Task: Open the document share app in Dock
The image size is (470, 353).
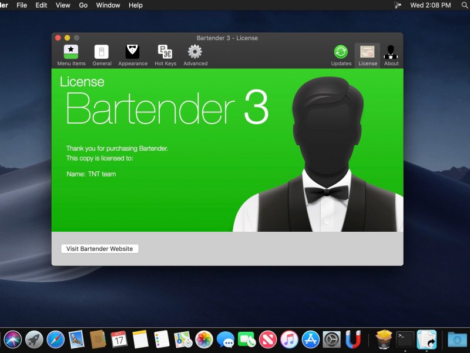Action: point(427,339)
